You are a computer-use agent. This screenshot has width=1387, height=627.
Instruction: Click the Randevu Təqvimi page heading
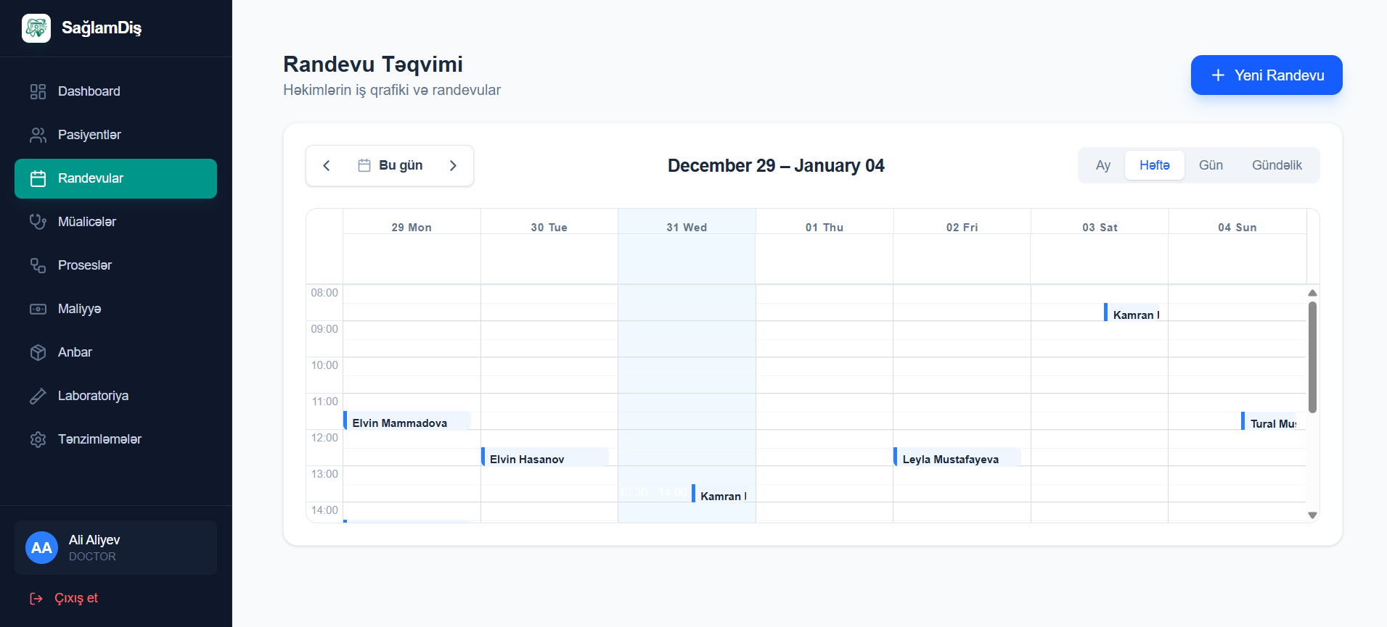tap(373, 65)
